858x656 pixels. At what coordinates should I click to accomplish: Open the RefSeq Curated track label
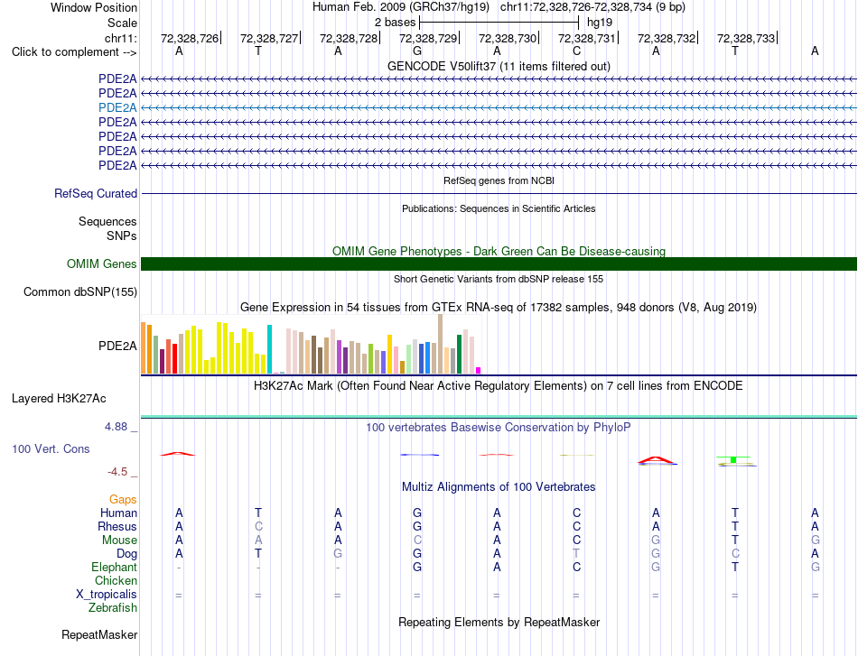click(96, 193)
